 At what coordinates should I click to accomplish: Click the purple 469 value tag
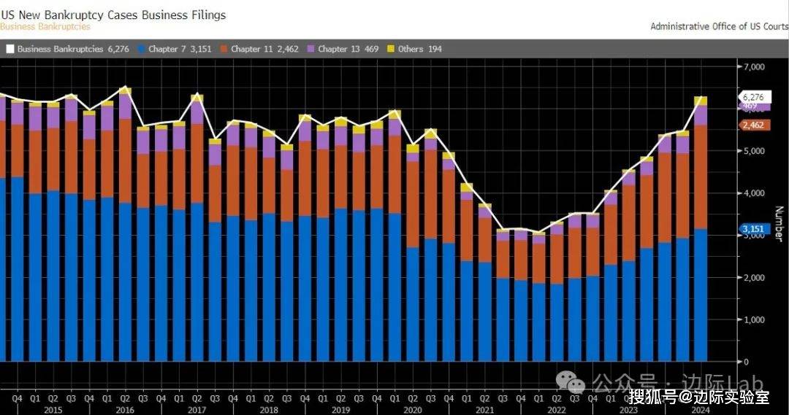coord(754,106)
